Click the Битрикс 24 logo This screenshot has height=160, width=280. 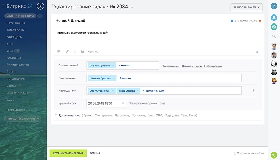click(19, 6)
